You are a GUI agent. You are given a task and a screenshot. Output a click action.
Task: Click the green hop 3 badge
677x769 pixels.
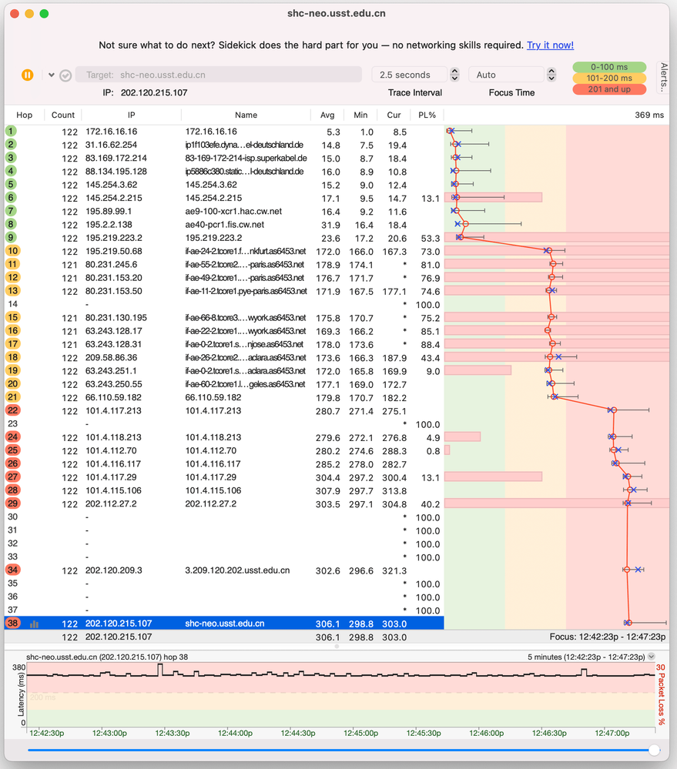pyautogui.click(x=11, y=158)
